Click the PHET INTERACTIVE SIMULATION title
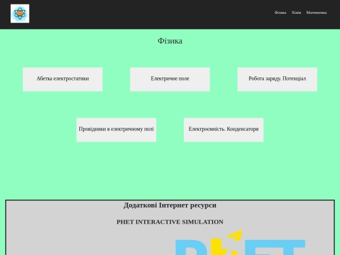The height and width of the screenshot is (255, 340). [x=170, y=222]
